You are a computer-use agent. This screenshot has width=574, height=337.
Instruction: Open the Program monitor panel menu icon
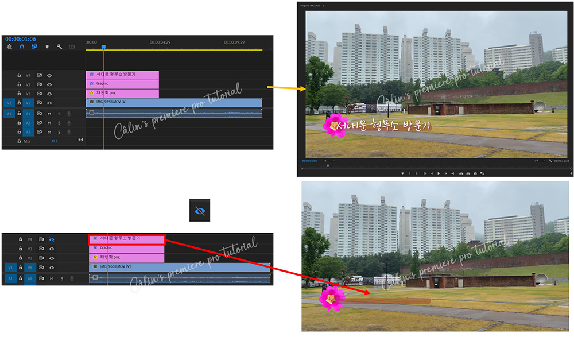pyautogui.click(x=323, y=6)
